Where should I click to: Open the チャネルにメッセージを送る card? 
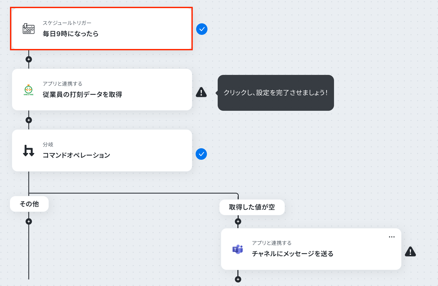point(311,249)
